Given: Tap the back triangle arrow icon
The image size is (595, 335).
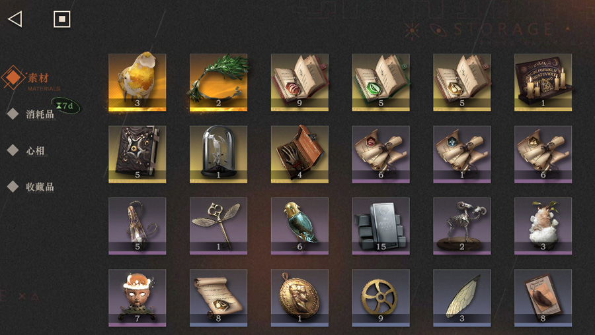Looking at the screenshot, I should point(15,19).
